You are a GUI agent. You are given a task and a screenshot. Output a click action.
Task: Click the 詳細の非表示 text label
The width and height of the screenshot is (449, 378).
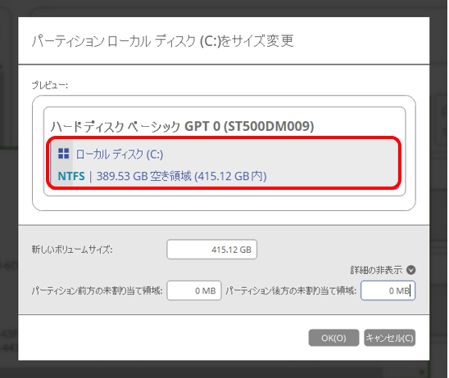pos(376,270)
